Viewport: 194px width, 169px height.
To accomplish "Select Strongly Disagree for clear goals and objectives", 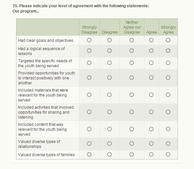I will click(89, 40).
